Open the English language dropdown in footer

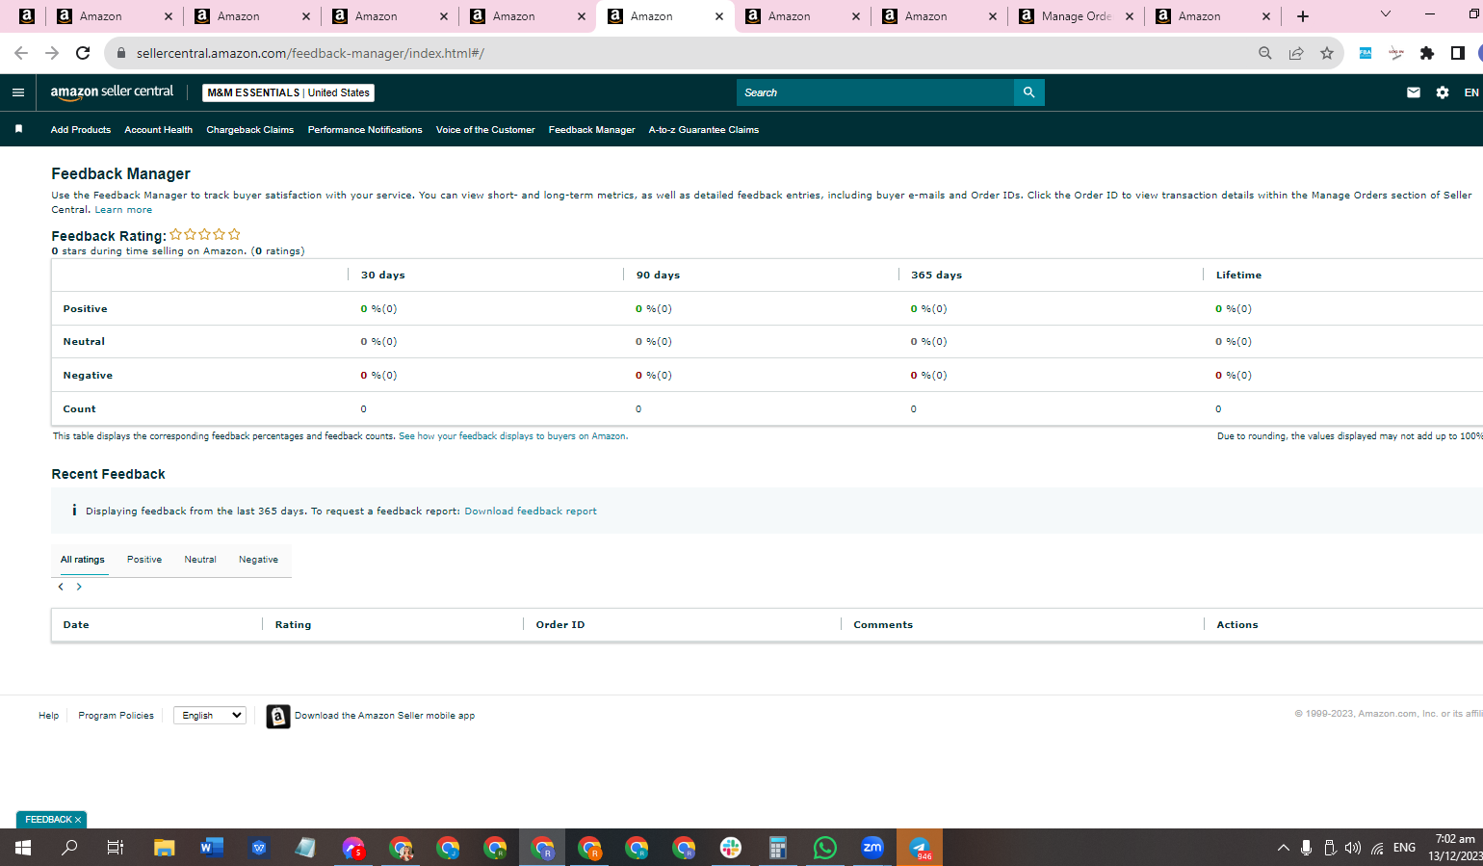coord(210,716)
